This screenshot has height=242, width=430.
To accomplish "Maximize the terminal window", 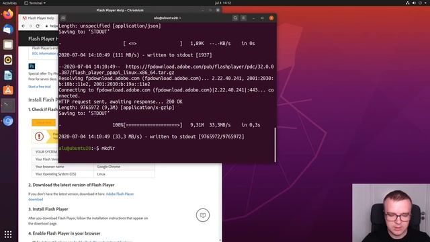I will (x=263, y=18).
